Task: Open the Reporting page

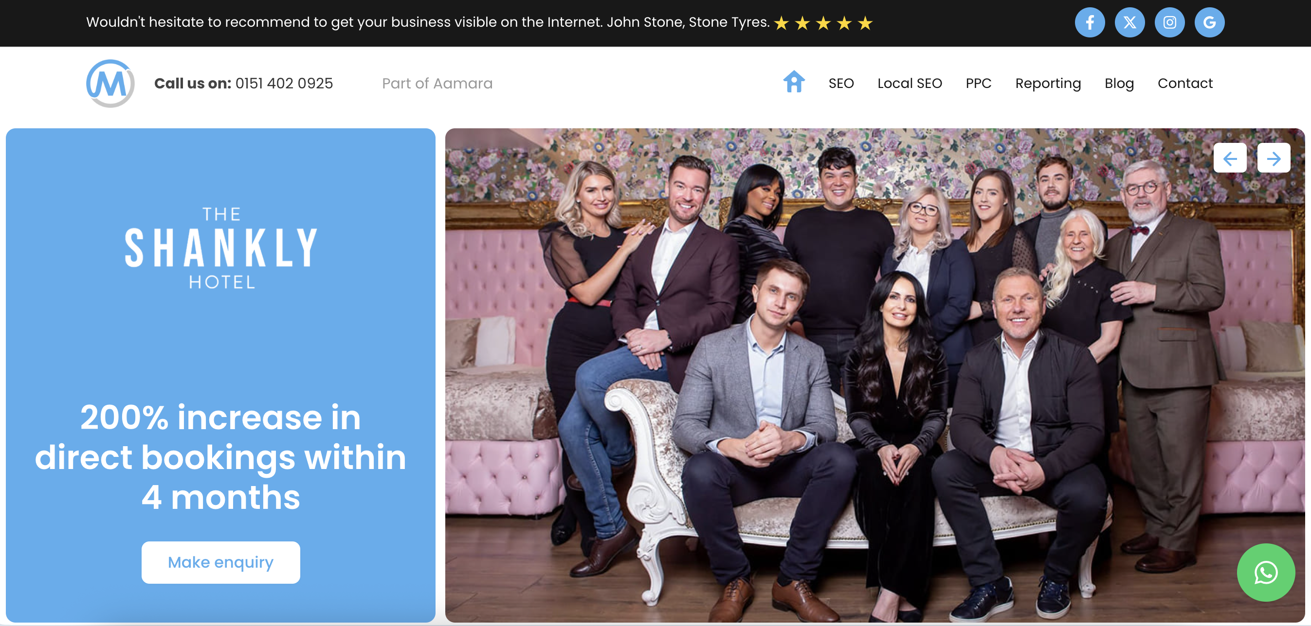Action: tap(1048, 83)
